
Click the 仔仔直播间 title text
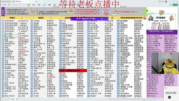point(161,18)
